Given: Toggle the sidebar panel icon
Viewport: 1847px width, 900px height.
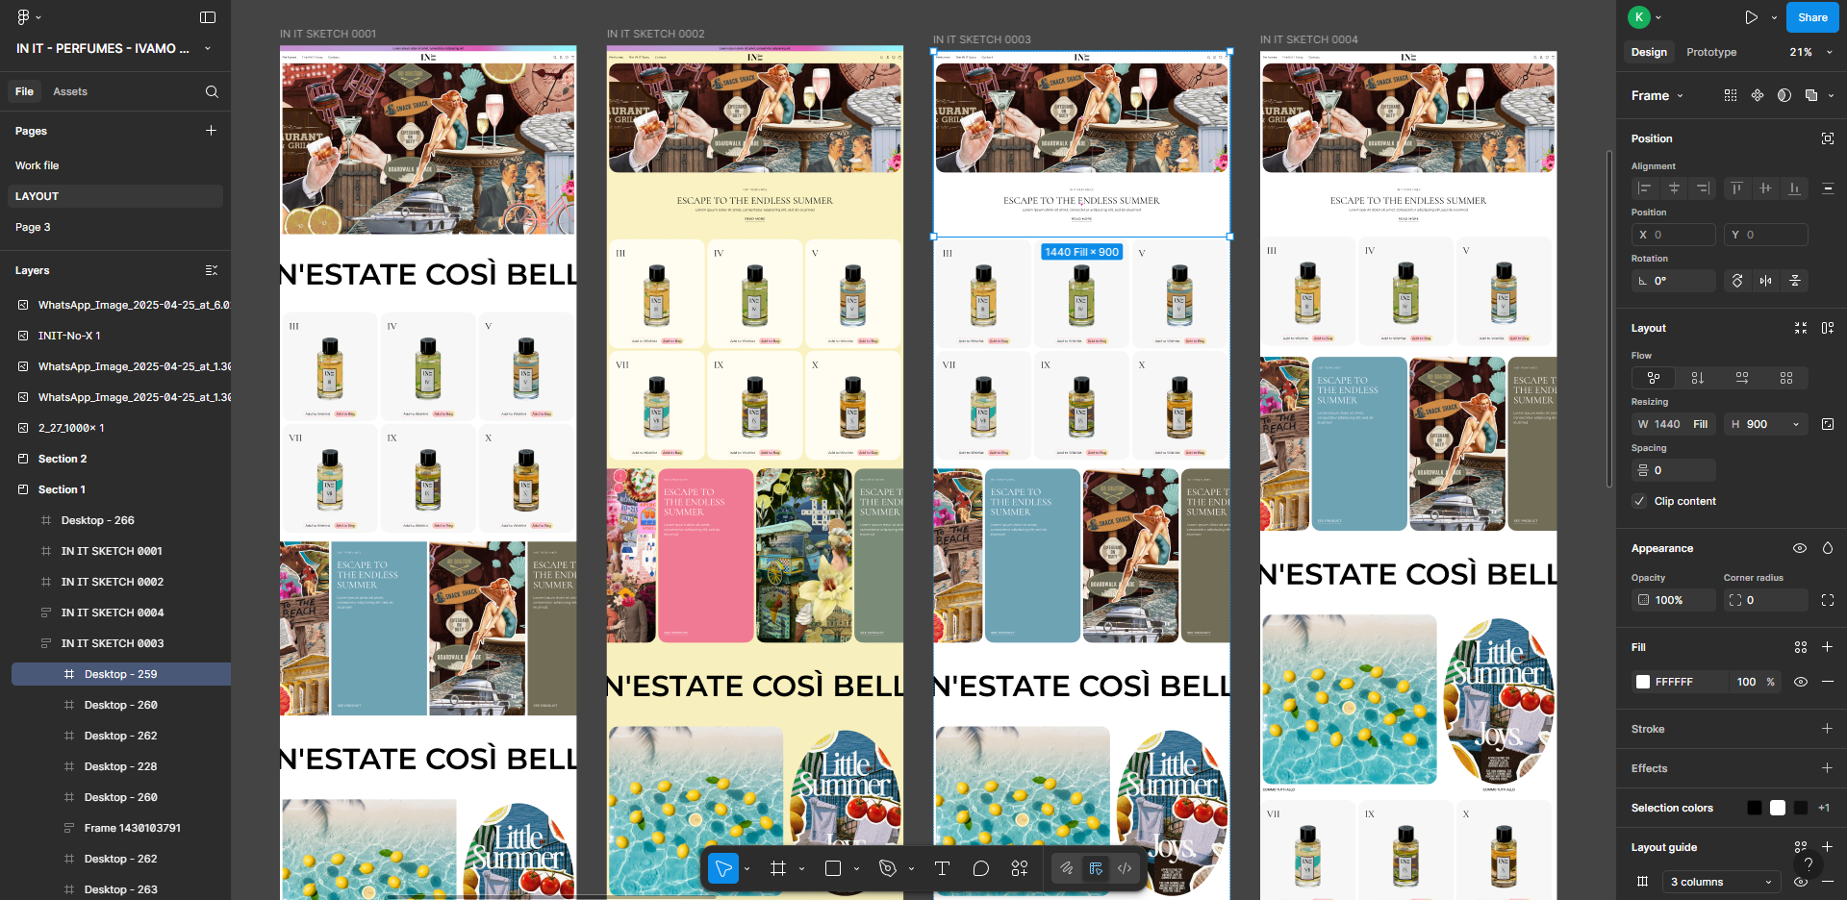Looking at the screenshot, I should click(x=208, y=17).
